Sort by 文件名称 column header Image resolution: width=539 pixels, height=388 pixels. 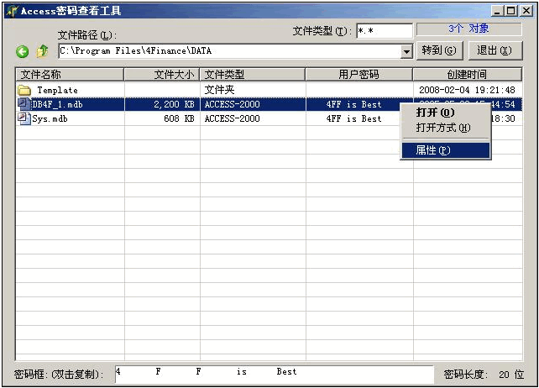[x=70, y=75]
